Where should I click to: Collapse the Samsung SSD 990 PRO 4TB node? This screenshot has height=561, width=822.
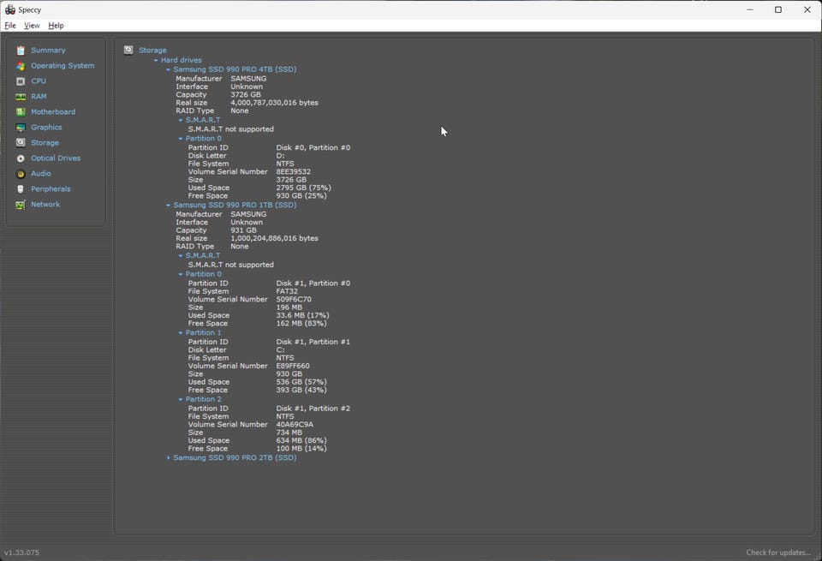click(x=169, y=69)
